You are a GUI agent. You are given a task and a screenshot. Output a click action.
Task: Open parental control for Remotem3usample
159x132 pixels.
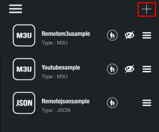pos(112,35)
